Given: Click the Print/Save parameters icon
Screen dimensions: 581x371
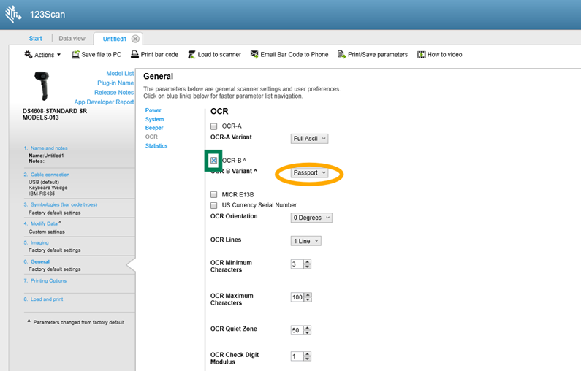Looking at the screenshot, I should (x=342, y=55).
